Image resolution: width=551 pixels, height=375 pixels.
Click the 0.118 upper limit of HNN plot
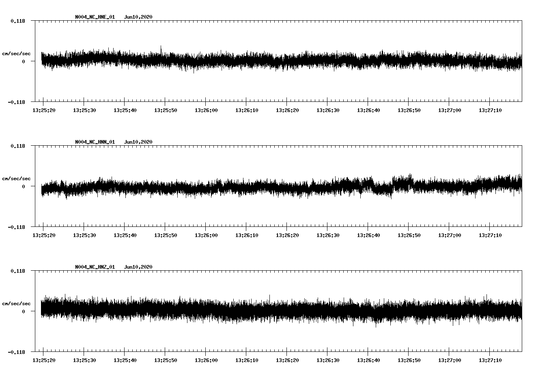click(18, 146)
